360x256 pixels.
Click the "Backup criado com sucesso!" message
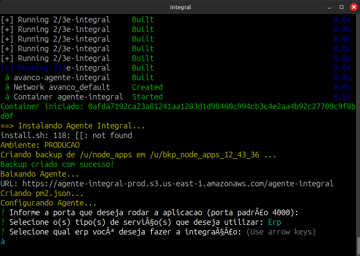pyautogui.click(x=57, y=164)
